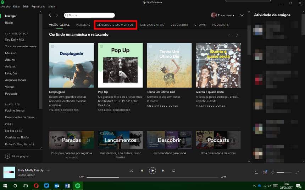Switch to Visão Geral tab
This screenshot has width=305, height=190.
pyautogui.click(x=59, y=25)
